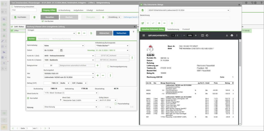Remove Buchungstext entry with the minus button
This screenshot has height=131, width=264.
click(x=103, y=76)
